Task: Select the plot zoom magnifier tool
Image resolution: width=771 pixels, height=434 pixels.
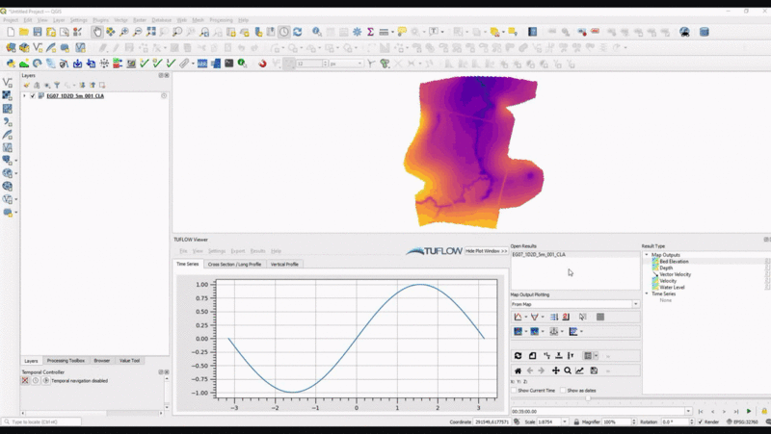Action: [568, 370]
